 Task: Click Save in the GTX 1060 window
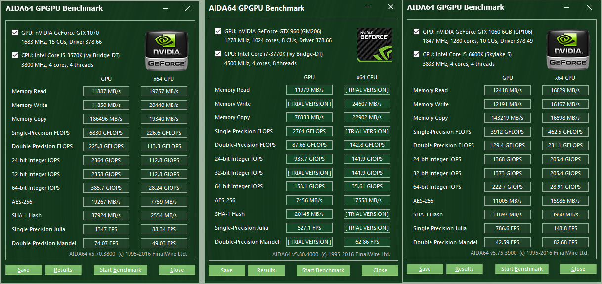click(x=425, y=269)
